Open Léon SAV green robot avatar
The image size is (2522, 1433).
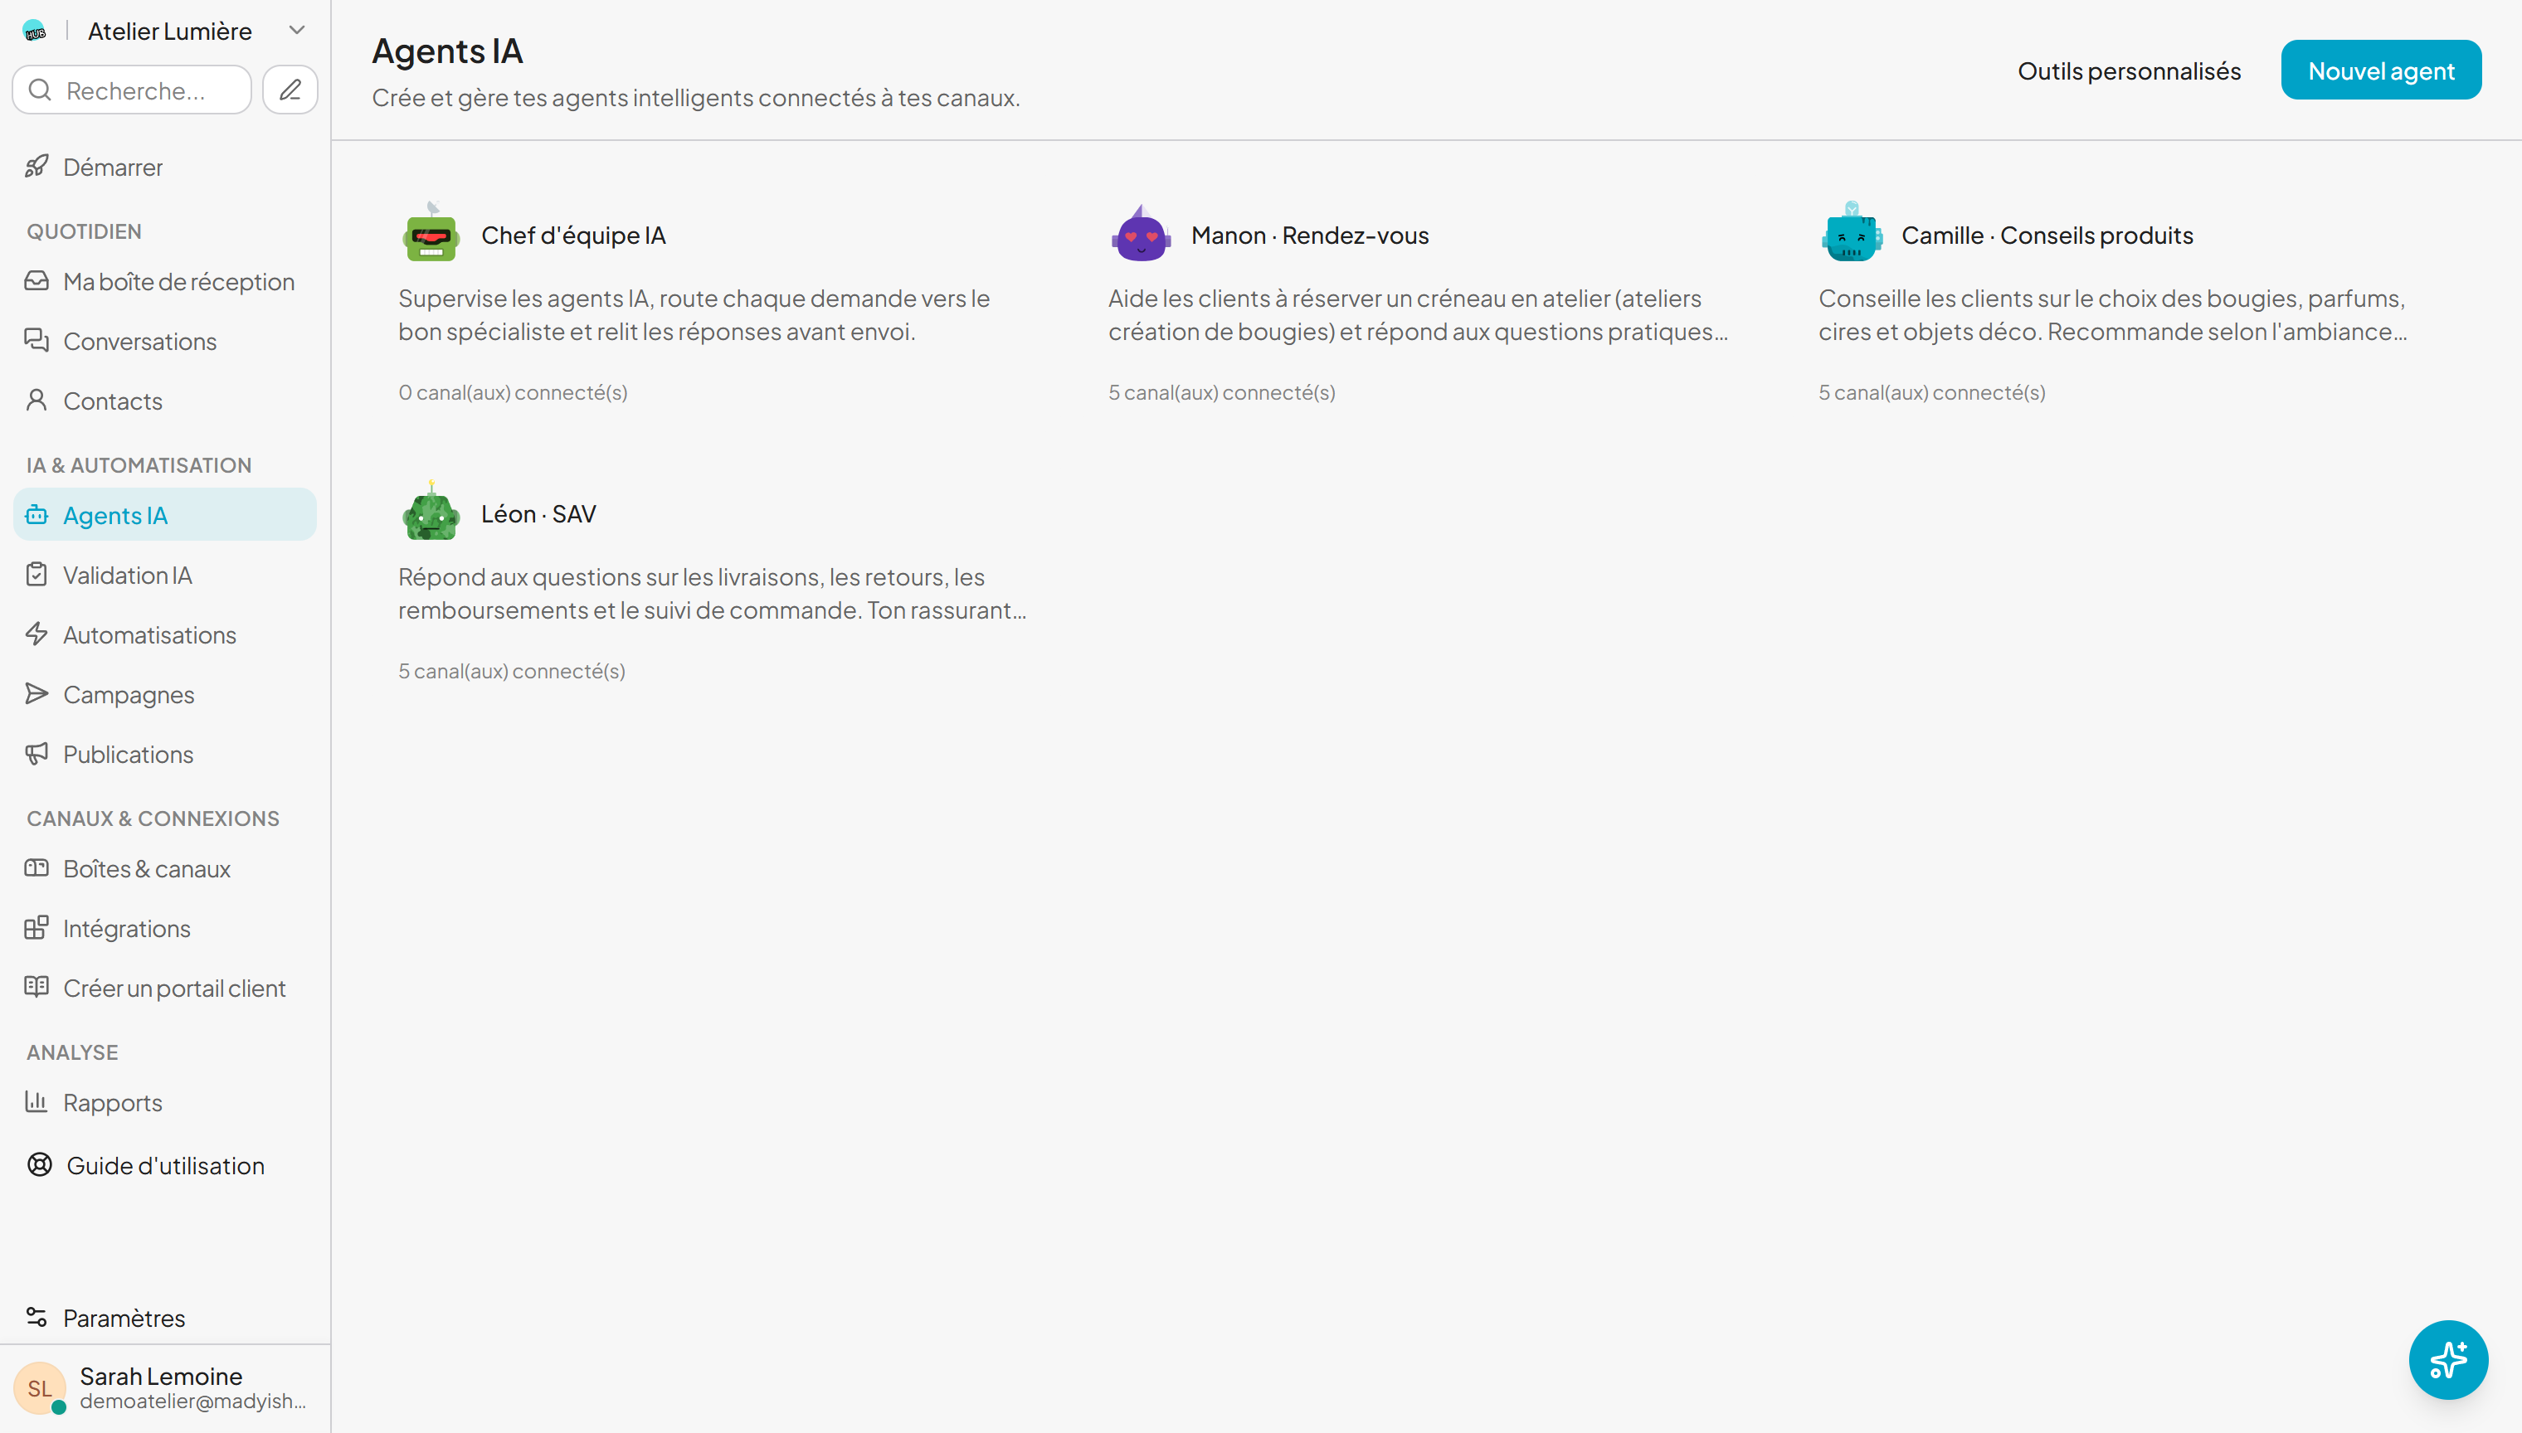[x=431, y=512]
